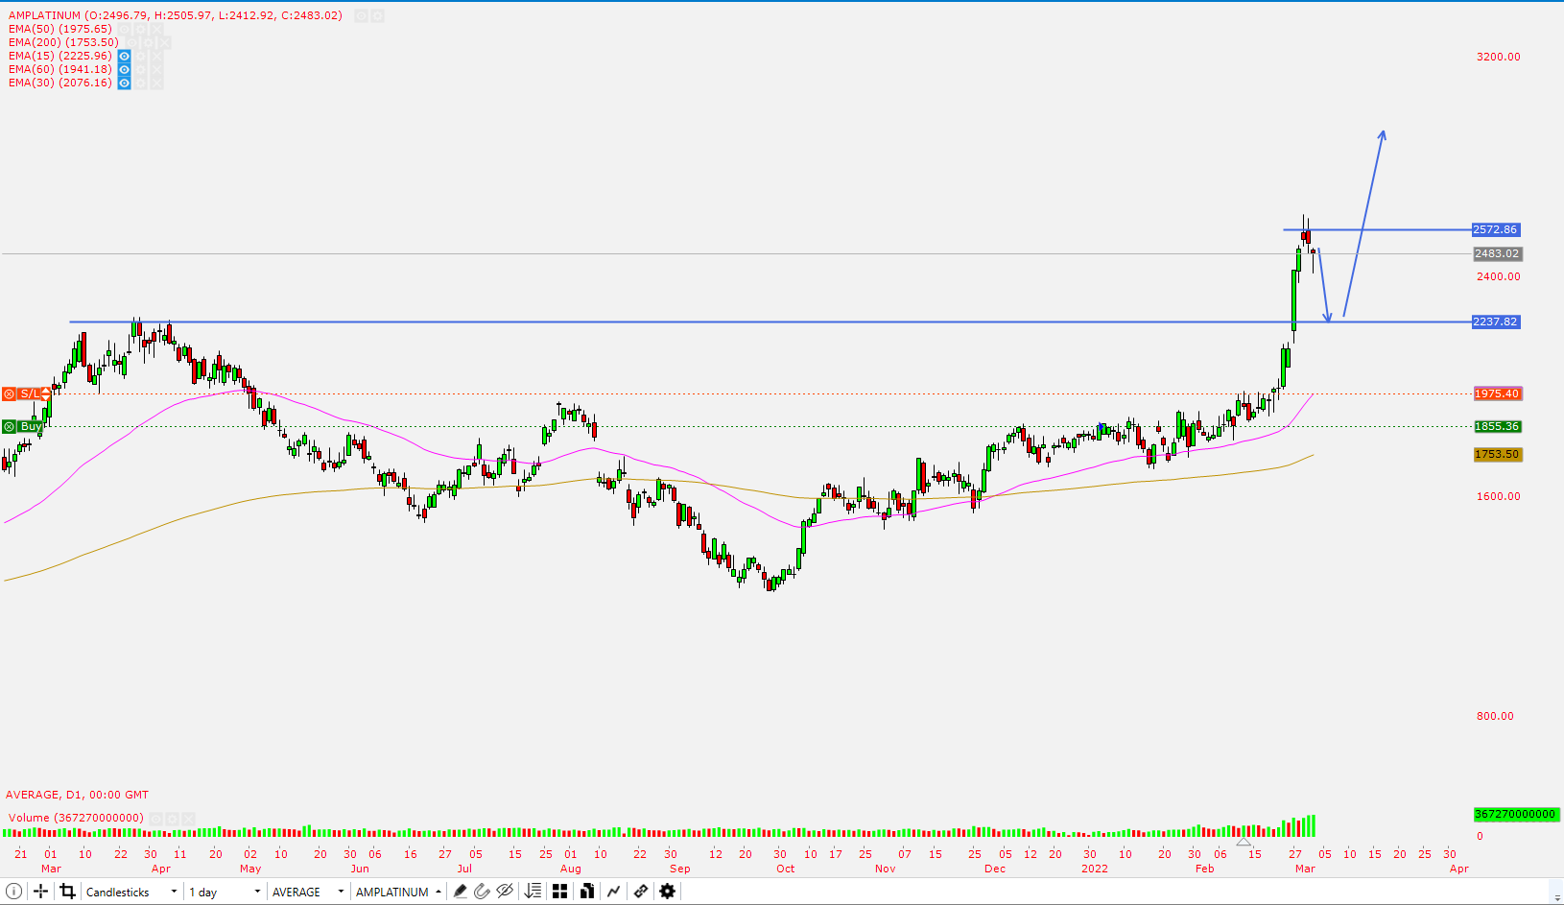Click the S/L stop-loss label

coord(30,393)
